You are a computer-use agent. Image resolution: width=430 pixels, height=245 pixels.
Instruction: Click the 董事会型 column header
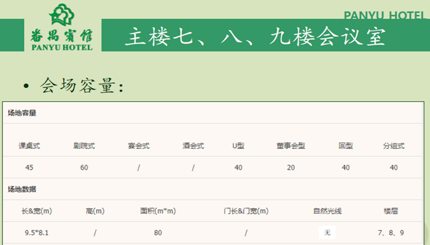[291, 146]
